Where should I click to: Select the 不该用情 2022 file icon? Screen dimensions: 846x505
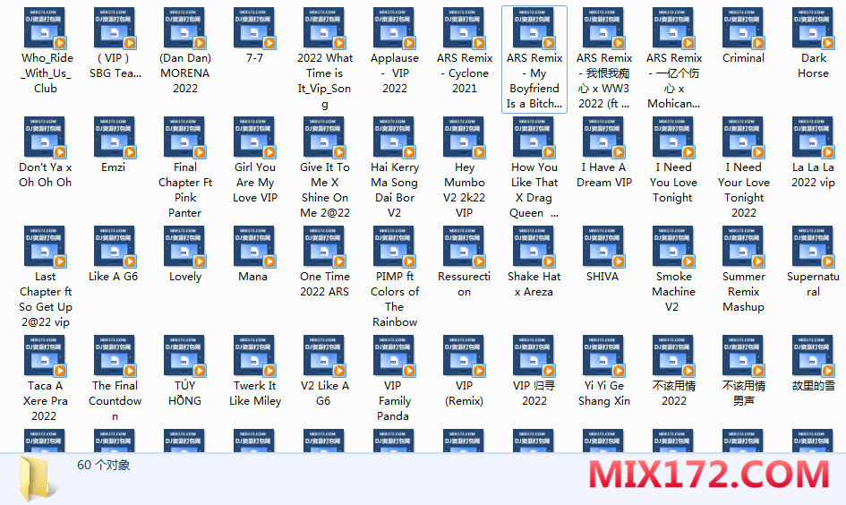click(x=673, y=356)
